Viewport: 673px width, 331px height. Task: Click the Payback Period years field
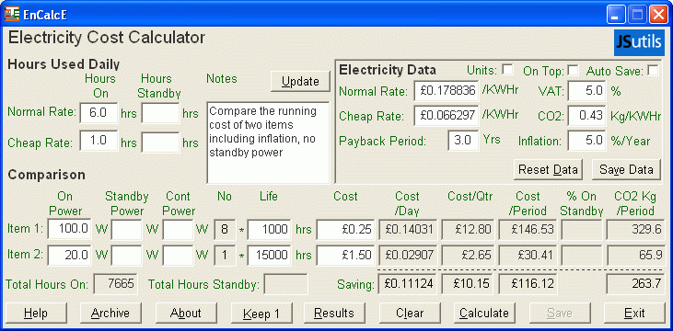(x=463, y=141)
